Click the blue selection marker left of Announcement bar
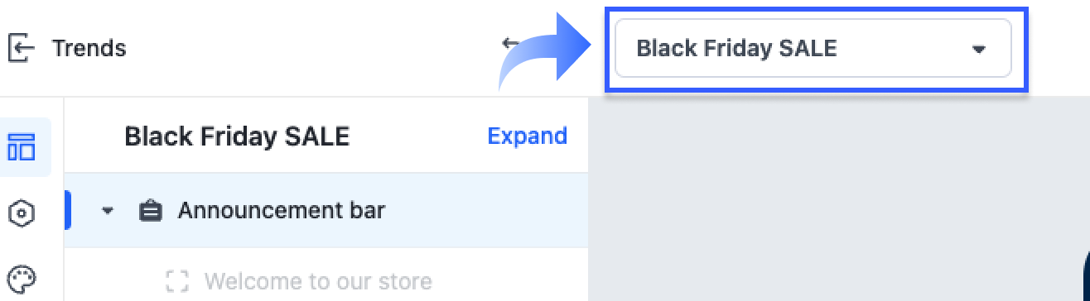The image size is (1090, 301). pos(67,210)
